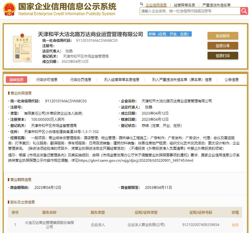Switch to the 基础信息 tab
Screen dimensions: 249x233
click(x=16, y=80)
